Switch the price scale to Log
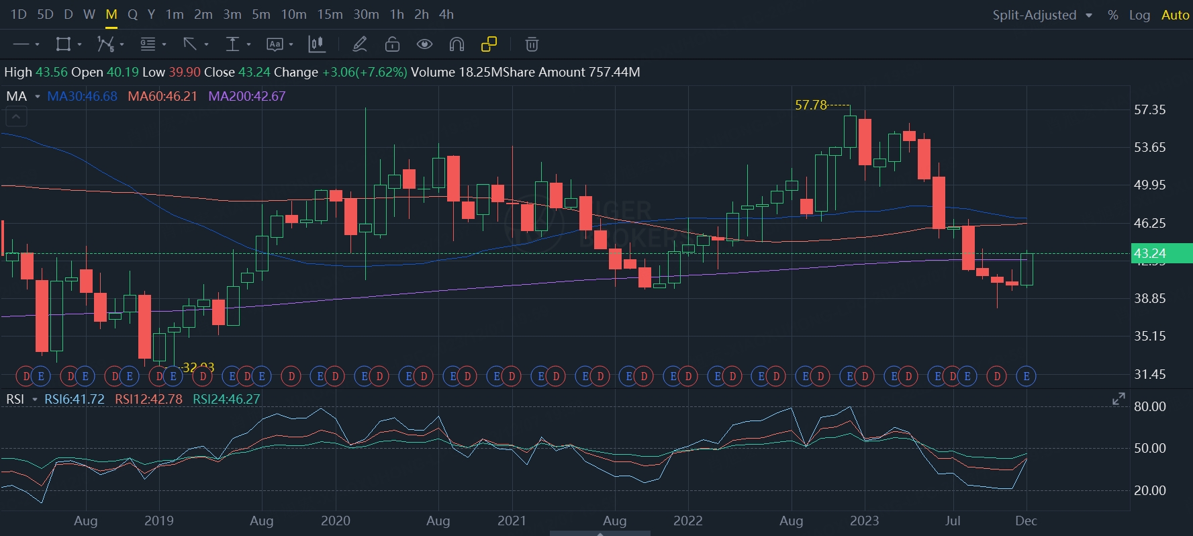This screenshot has height=536, width=1193. [1139, 15]
